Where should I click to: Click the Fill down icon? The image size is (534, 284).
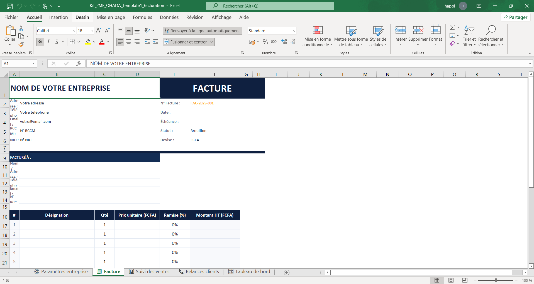(453, 35)
